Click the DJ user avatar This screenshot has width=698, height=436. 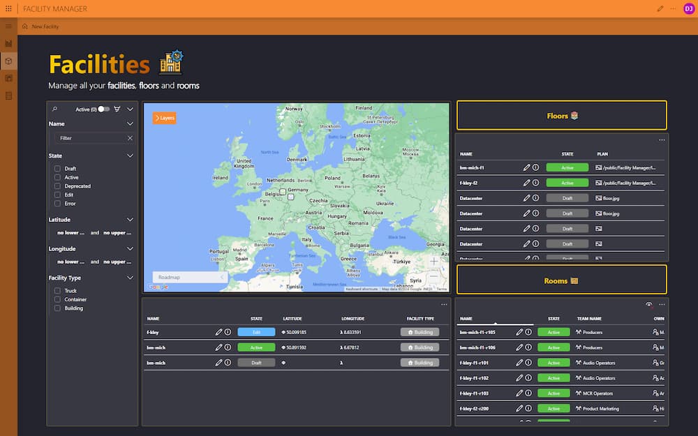click(x=689, y=8)
